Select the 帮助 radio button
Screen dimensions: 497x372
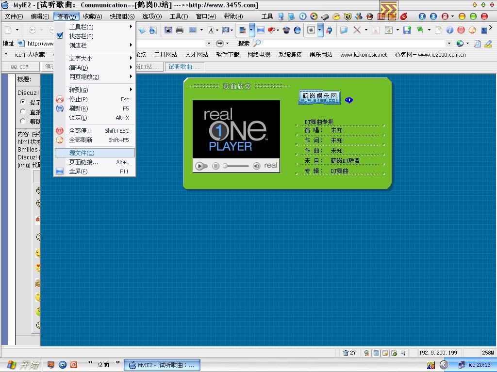tap(23, 121)
